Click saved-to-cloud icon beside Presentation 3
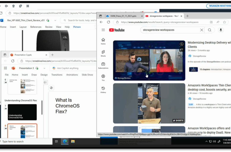 pyautogui.click(x=37, y=68)
